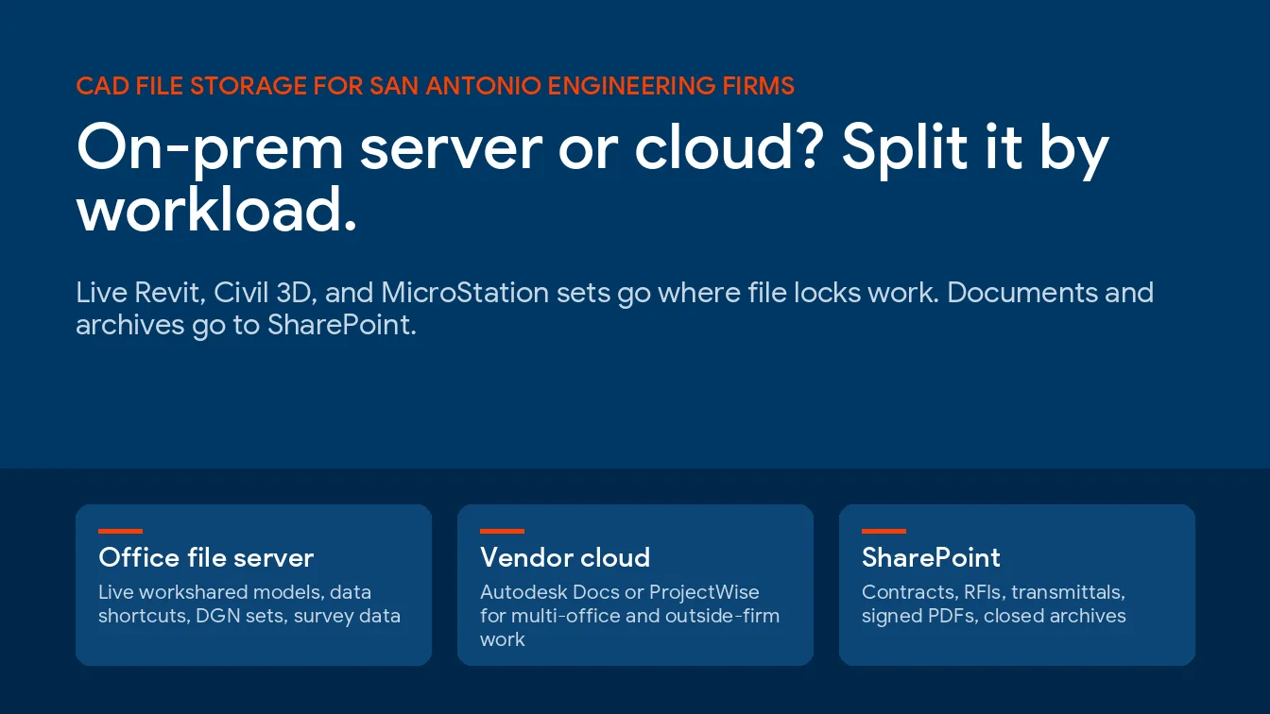The image size is (1270, 714).
Task: Select the "Office file server" card title
Action: (x=206, y=557)
